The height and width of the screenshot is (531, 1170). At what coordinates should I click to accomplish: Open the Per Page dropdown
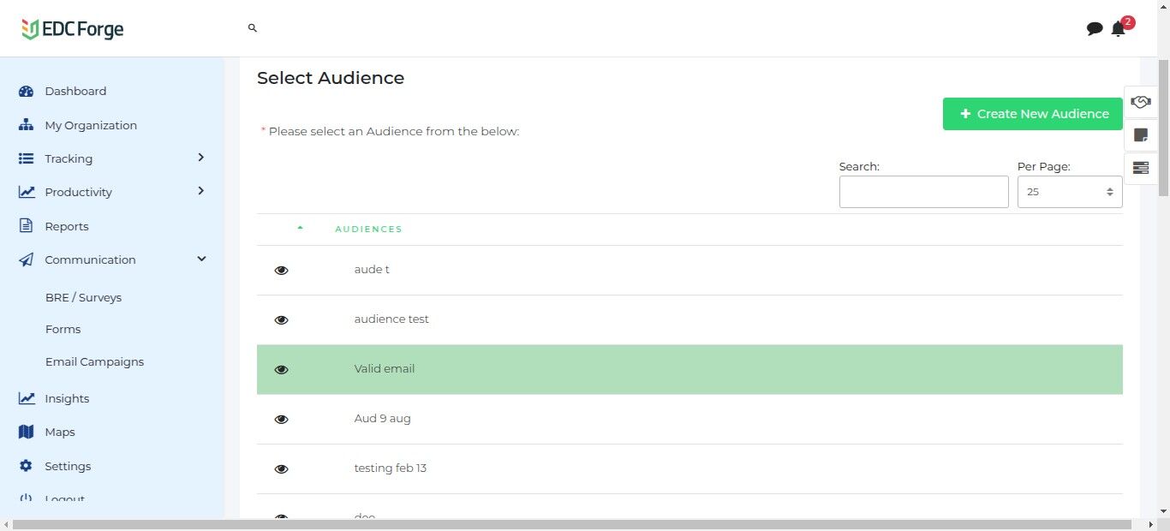(1069, 192)
